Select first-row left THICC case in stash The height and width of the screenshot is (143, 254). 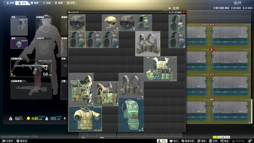197,36
